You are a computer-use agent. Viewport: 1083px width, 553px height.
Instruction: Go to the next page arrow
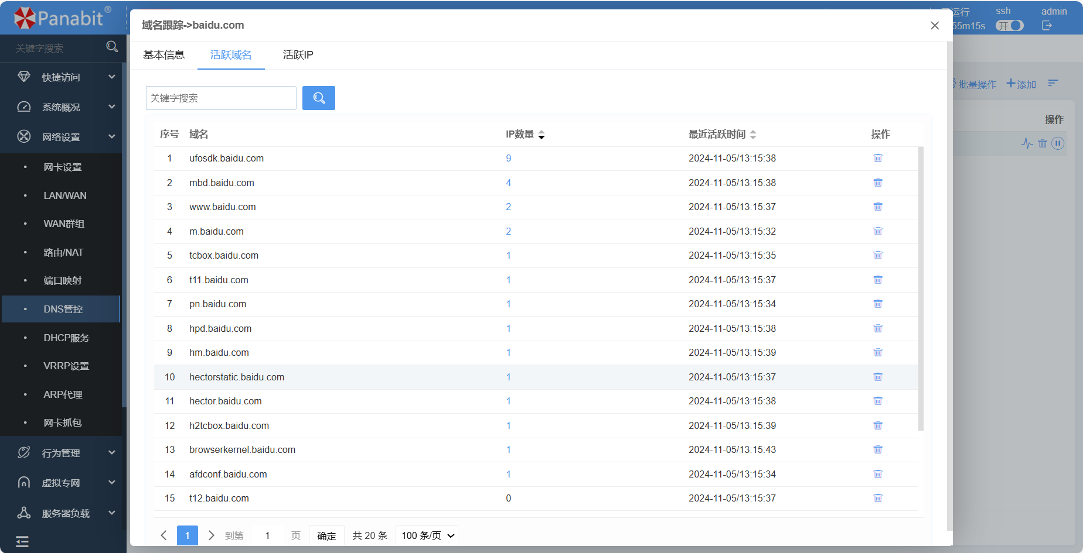(211, 535)
